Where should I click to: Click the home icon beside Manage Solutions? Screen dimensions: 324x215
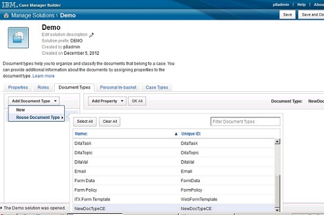point(6,15)
